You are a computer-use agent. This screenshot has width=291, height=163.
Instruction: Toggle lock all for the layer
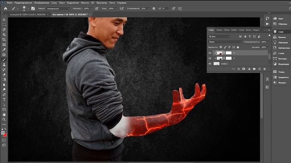pos(238,47)
